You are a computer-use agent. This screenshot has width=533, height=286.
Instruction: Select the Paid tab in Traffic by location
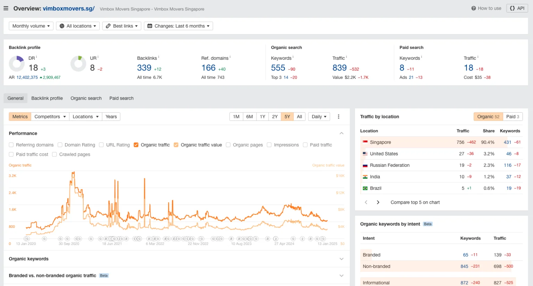512,117
